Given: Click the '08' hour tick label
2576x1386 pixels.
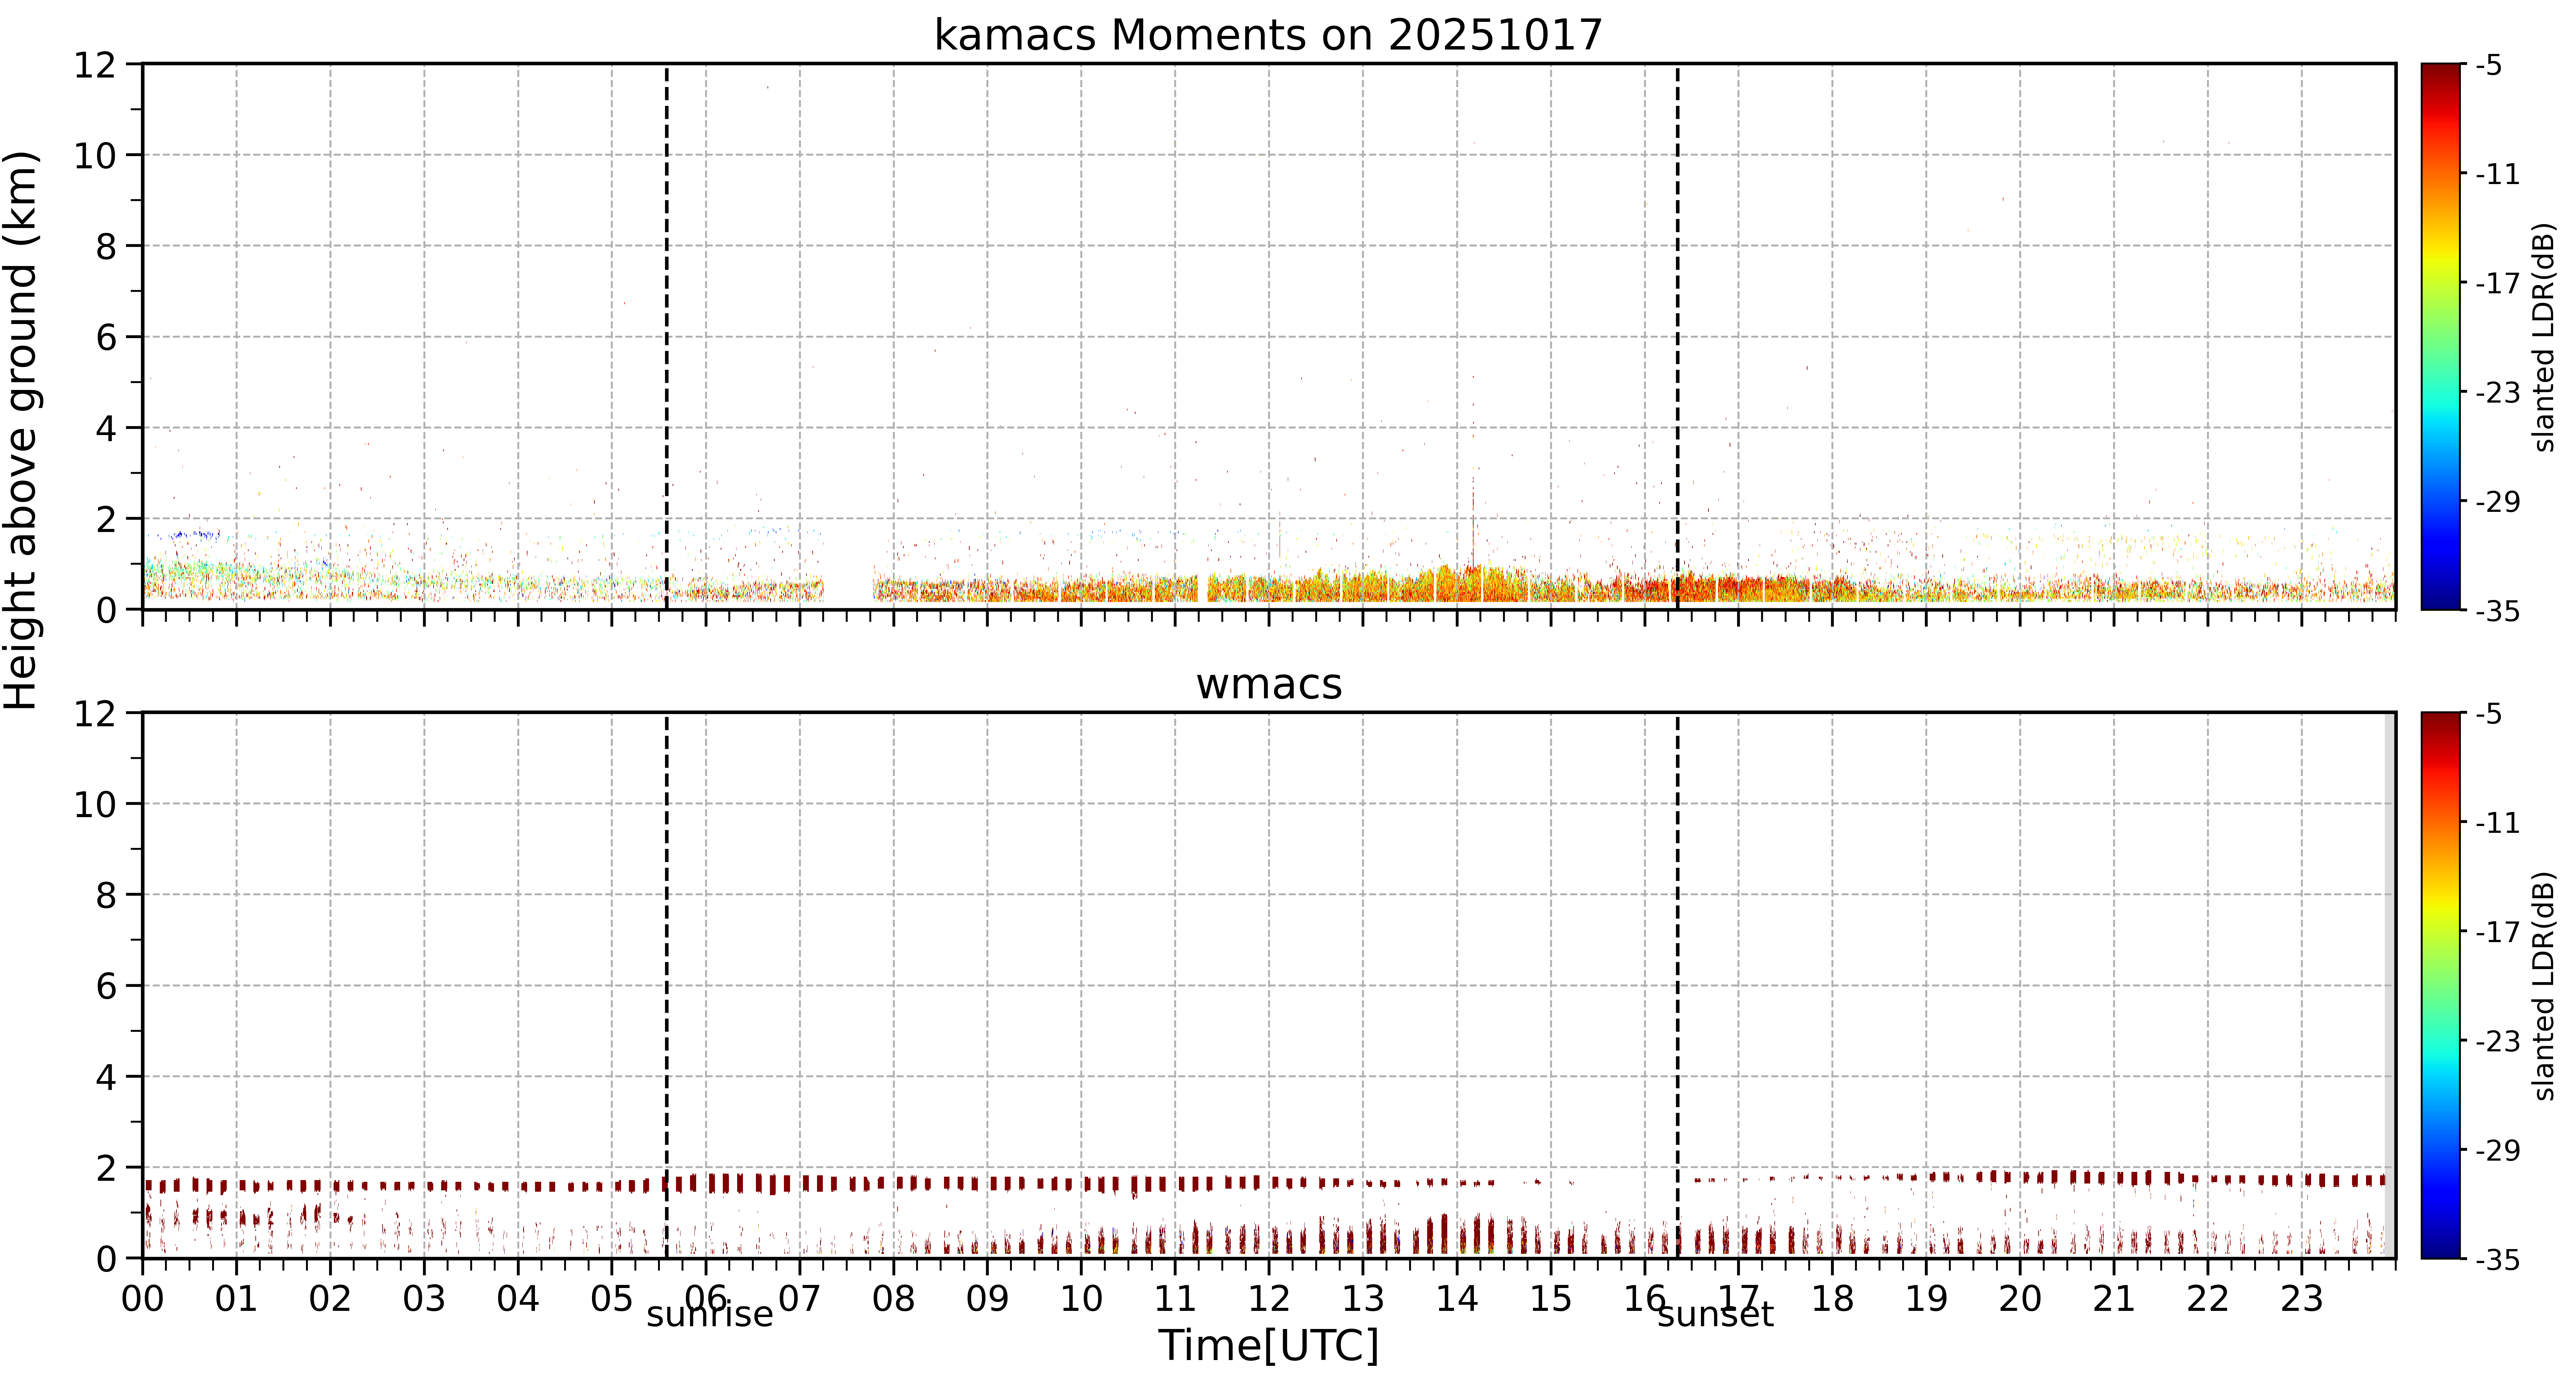Looking at the screenshot, I should pos(894,1299).
